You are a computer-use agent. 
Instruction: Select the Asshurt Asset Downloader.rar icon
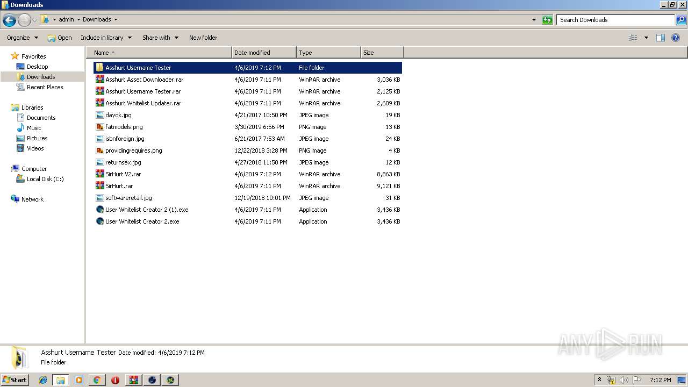click(x=99, y=80)
